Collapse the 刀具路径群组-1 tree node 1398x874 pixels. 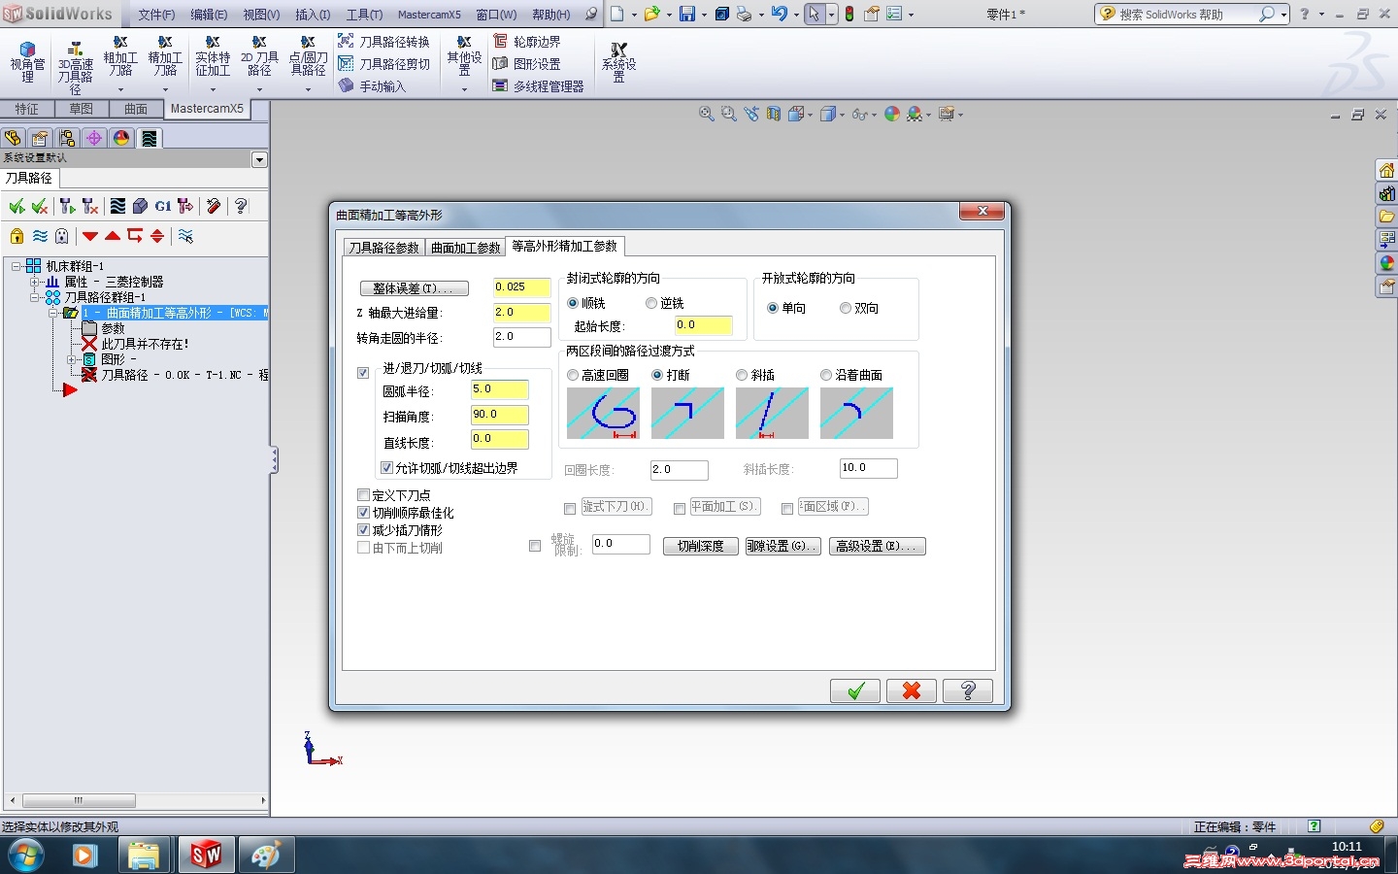point(35,297)
